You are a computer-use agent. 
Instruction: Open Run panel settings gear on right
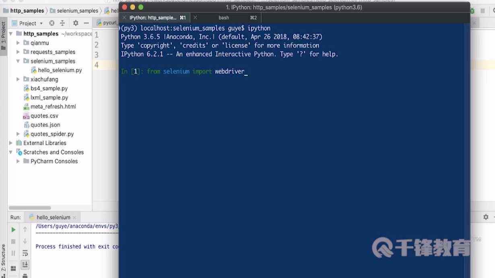(486, 217)
